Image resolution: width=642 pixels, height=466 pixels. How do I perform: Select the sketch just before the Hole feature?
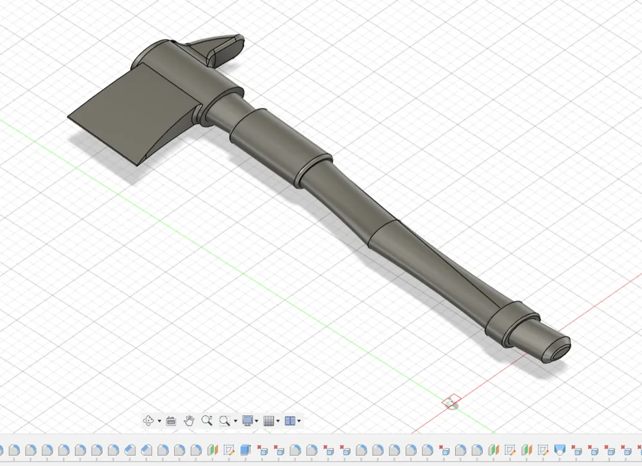(543, 450)
